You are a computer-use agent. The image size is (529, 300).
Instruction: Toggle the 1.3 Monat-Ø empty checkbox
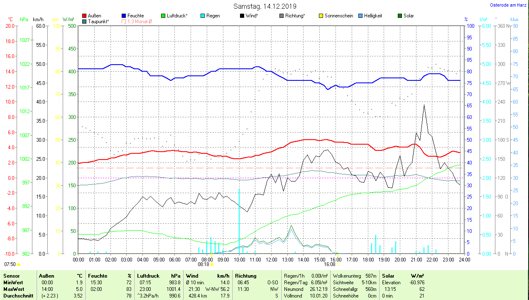click(x=124, y=21)
